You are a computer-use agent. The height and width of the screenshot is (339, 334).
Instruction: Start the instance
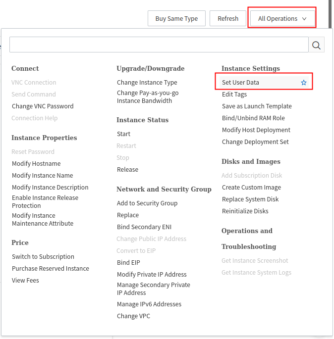click(x=123, y=134)
